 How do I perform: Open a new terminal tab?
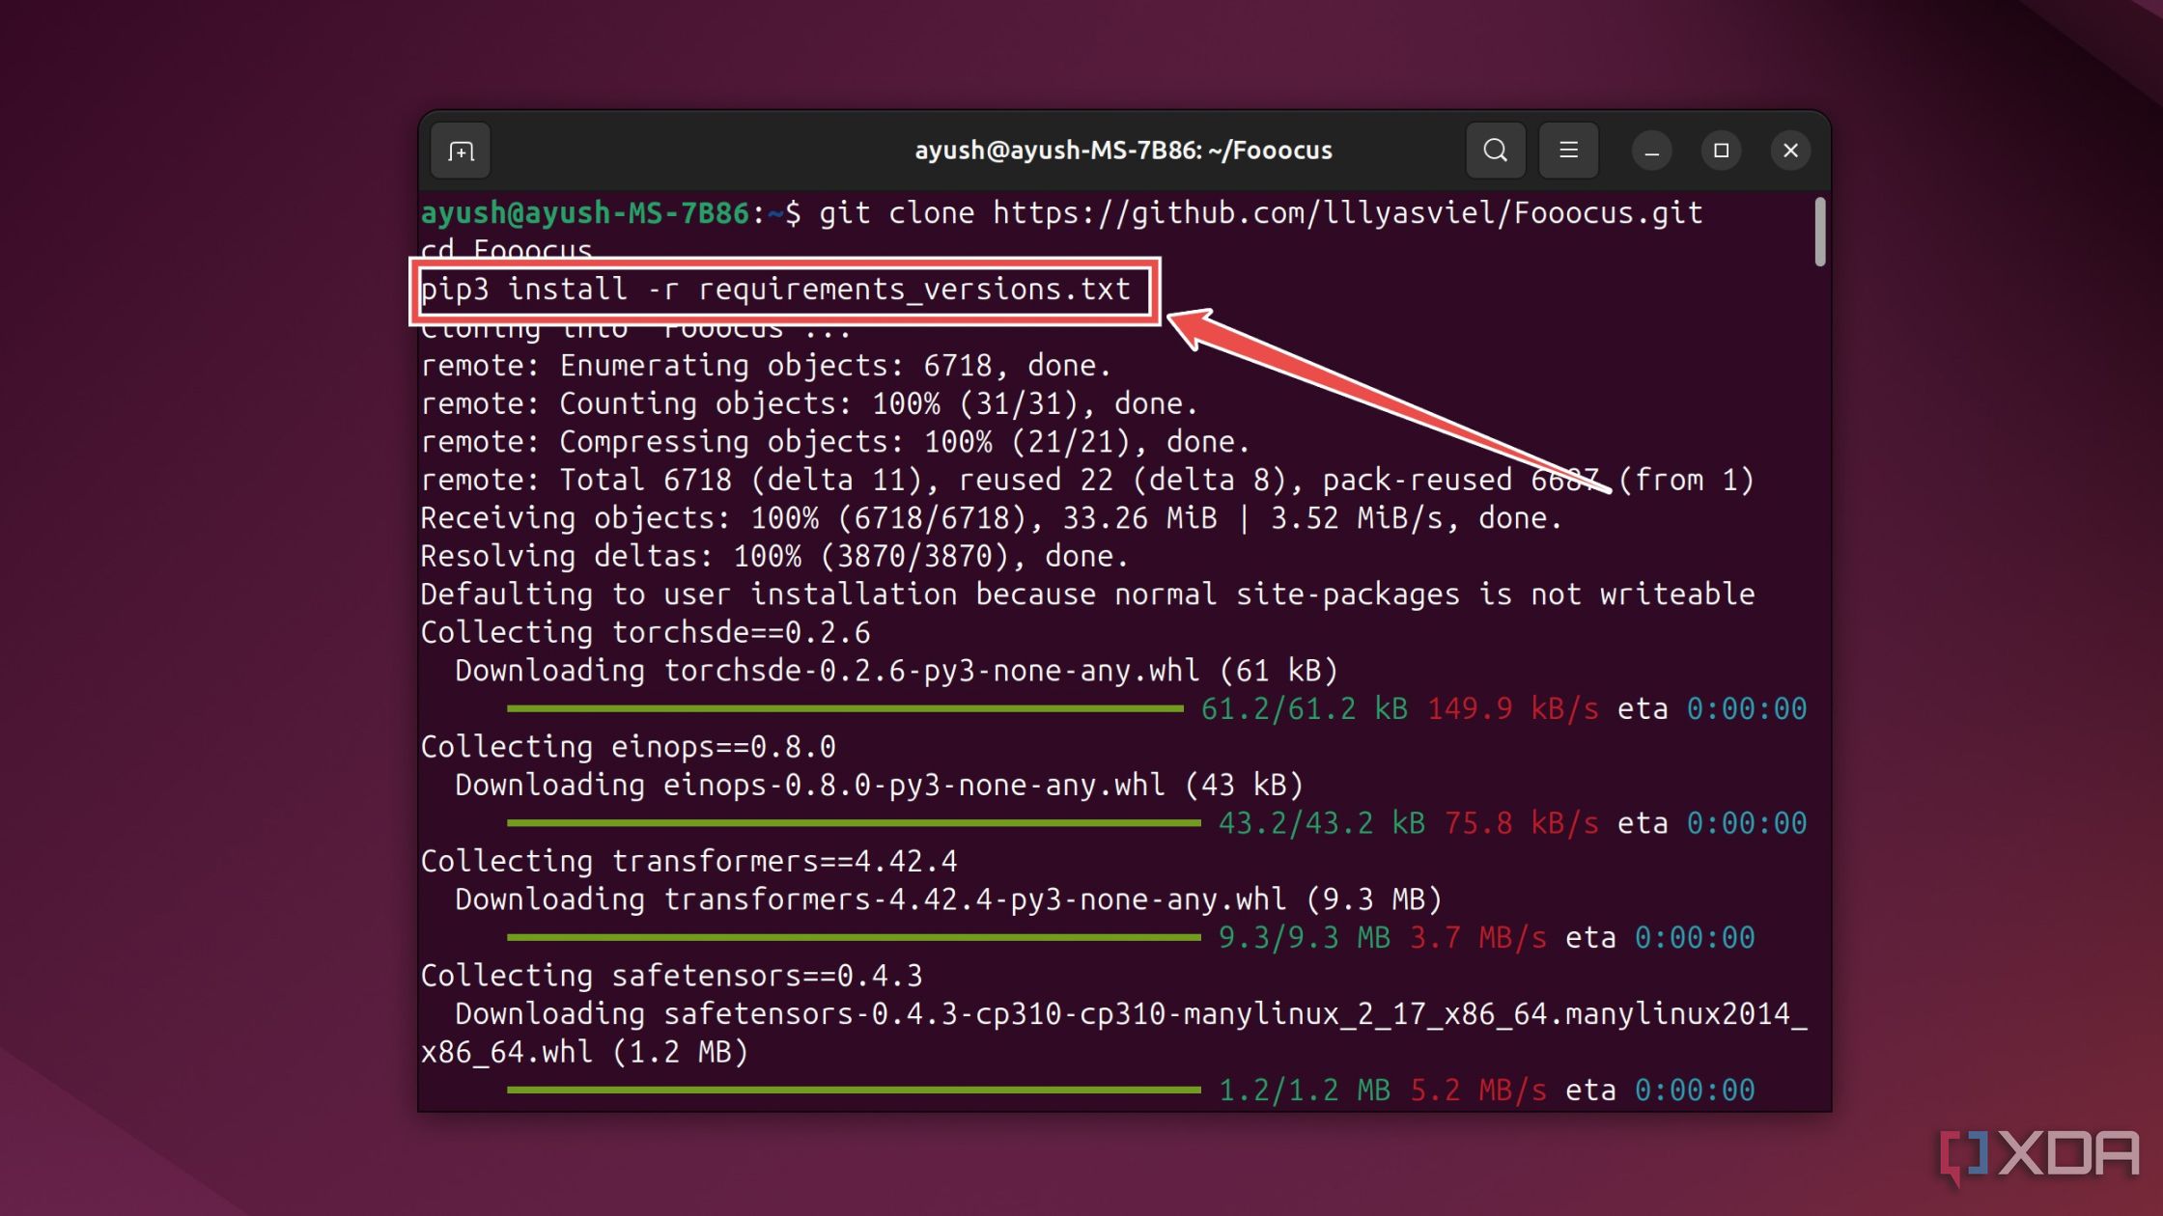click(x=461, y=151)
